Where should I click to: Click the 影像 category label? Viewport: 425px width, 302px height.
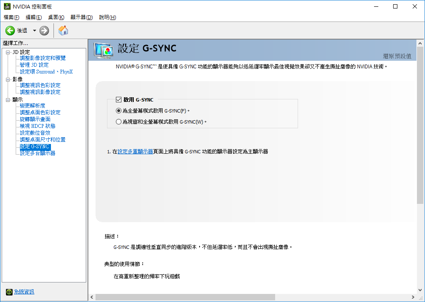click(17, 79)
